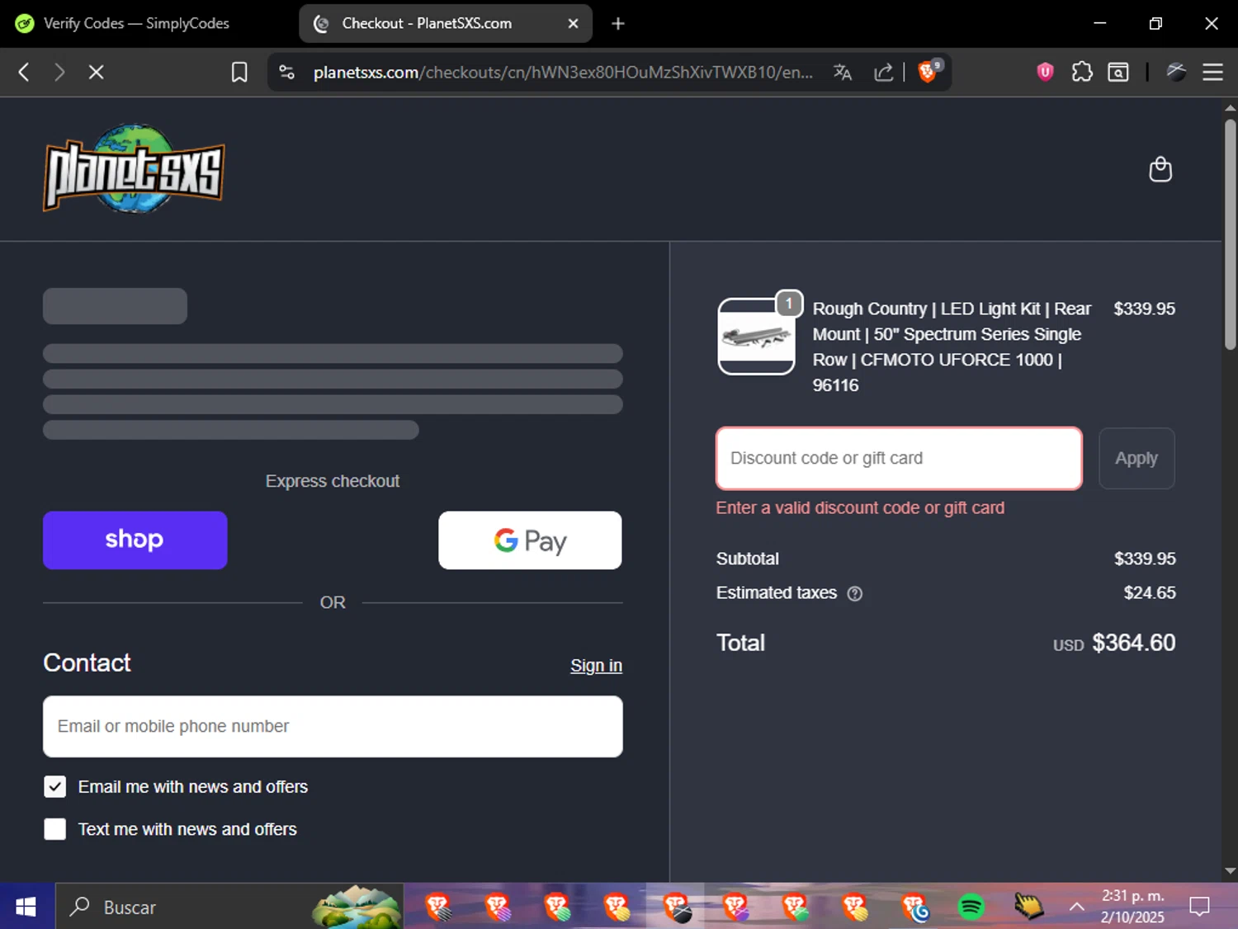The height and width of the screenshot is (929, 1238).
Task: Bookmark this page with the bookmark icon
Action: tap(239, 73)
